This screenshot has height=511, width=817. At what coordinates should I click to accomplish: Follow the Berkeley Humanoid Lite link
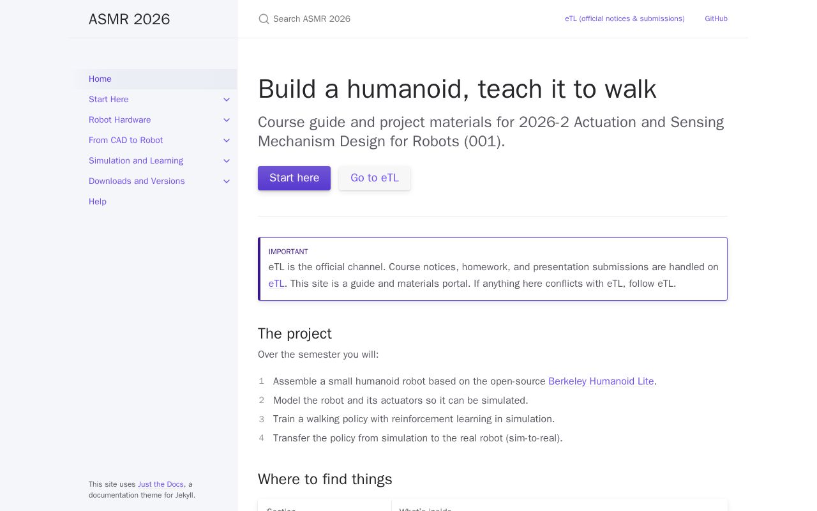tap(601, 381)
